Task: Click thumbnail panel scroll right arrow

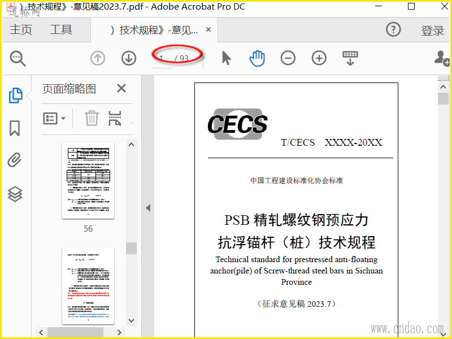Action: point(119,332)
